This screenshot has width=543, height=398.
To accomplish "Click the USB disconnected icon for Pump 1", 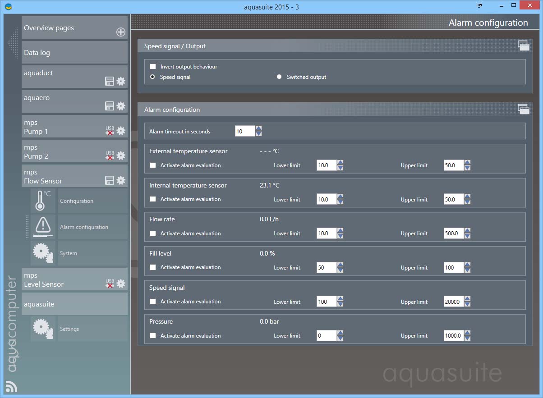I will 110,131.
